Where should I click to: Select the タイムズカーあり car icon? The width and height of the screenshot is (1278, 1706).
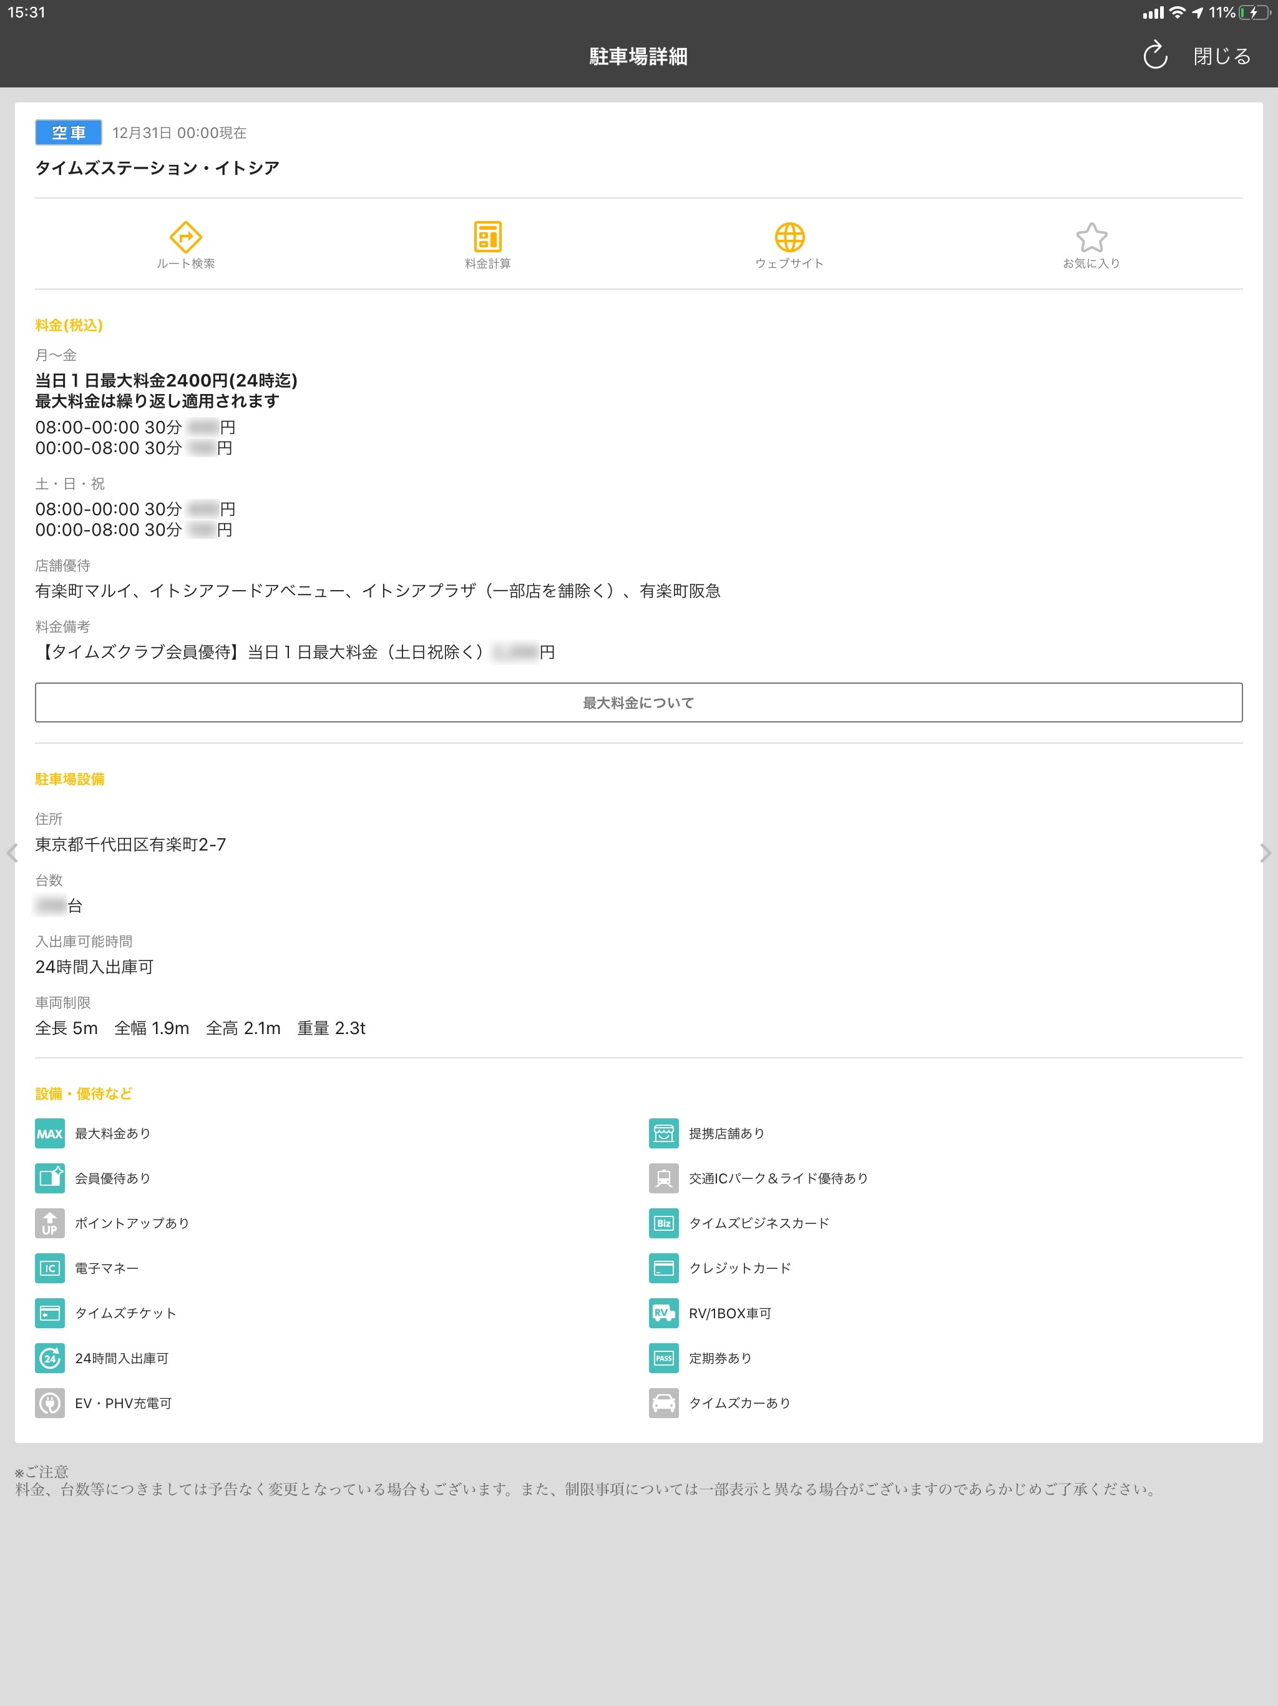pos(663,1403)
